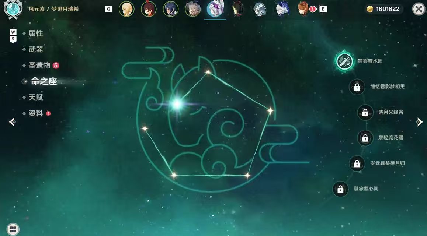Click the W/S key navigation indicator
The height and width of the screenshot is (236, 427).
tap(13, 36)
